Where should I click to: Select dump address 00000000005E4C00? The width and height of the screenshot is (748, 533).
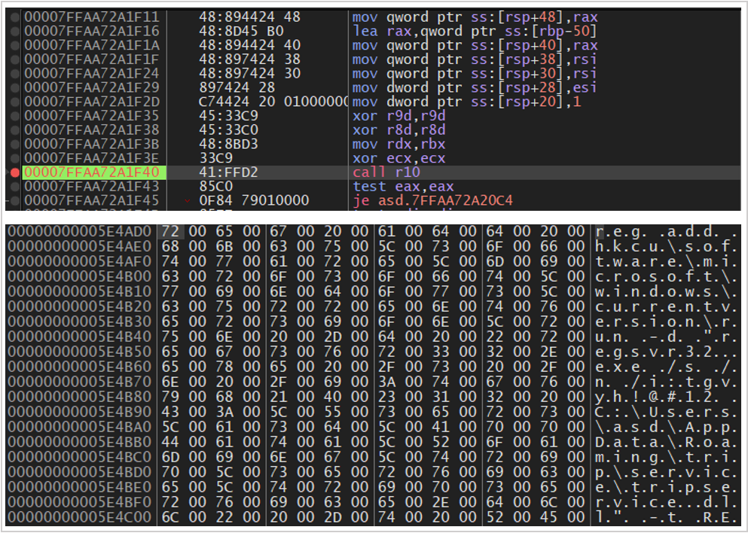[x=79, y=517]
